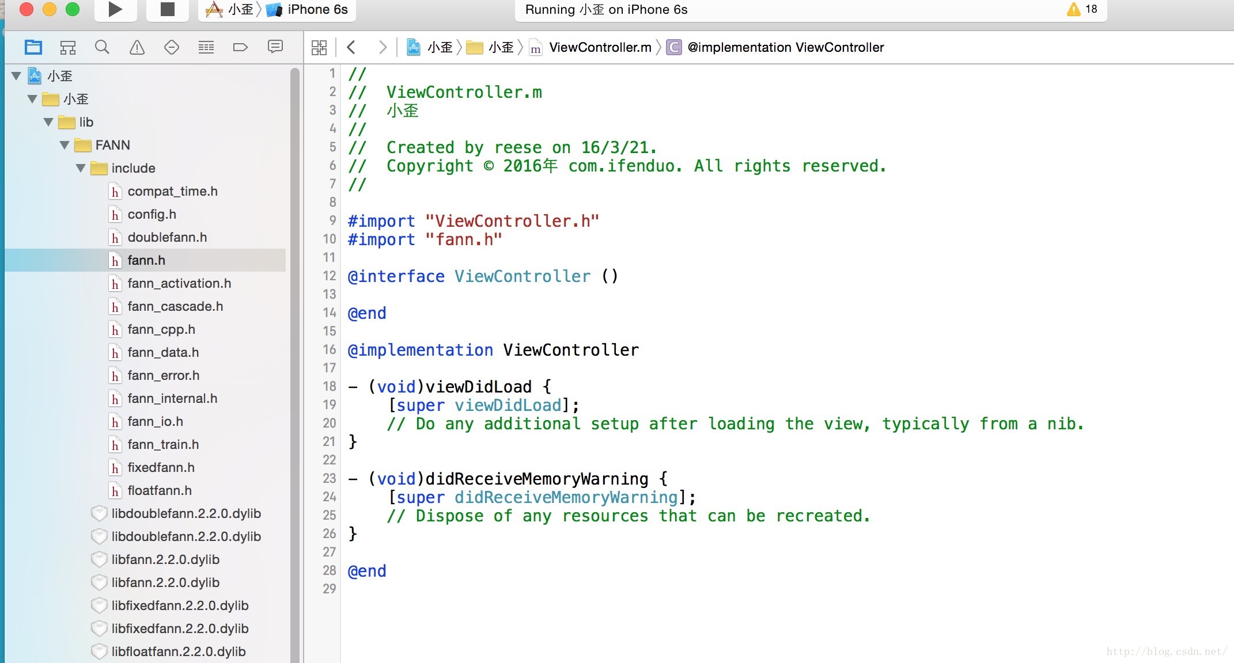Open the file navigator panel icon
The width and height of the screenshot is (1234, 663).
(x=33, y=47)
